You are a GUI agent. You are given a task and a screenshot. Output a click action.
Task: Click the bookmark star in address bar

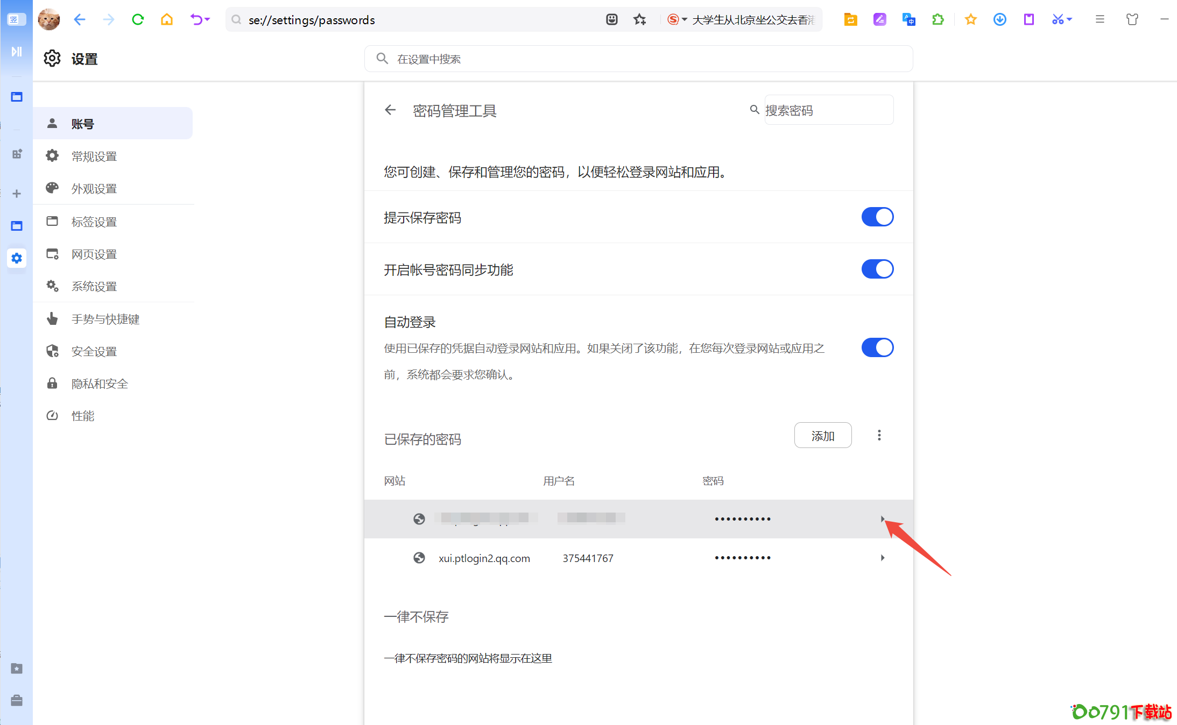pos(639,20)
